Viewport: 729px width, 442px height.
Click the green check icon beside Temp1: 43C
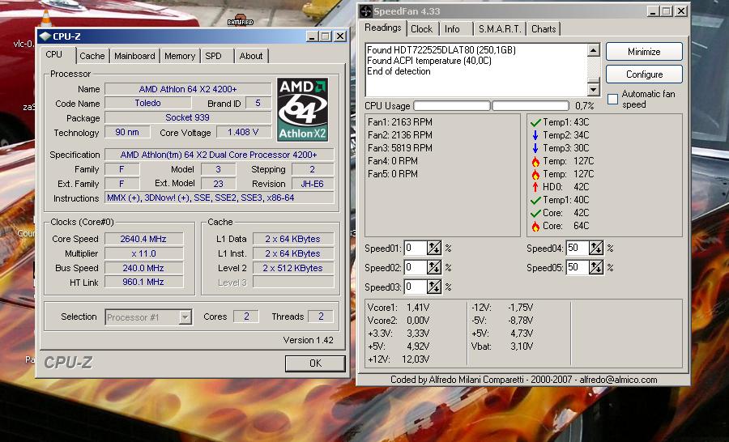click(535, 122)
